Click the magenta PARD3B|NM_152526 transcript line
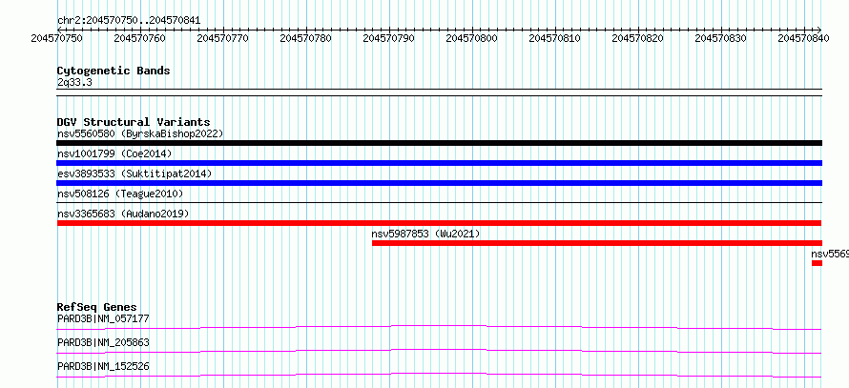849x388 pixels. (439, 375)
